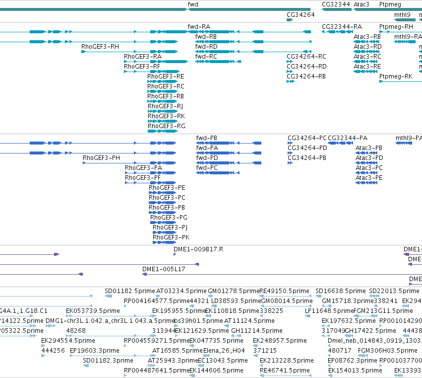This screenshot has height=378, width=422.
Task: Select Atac3-PD protein
Action: point(369,158)
